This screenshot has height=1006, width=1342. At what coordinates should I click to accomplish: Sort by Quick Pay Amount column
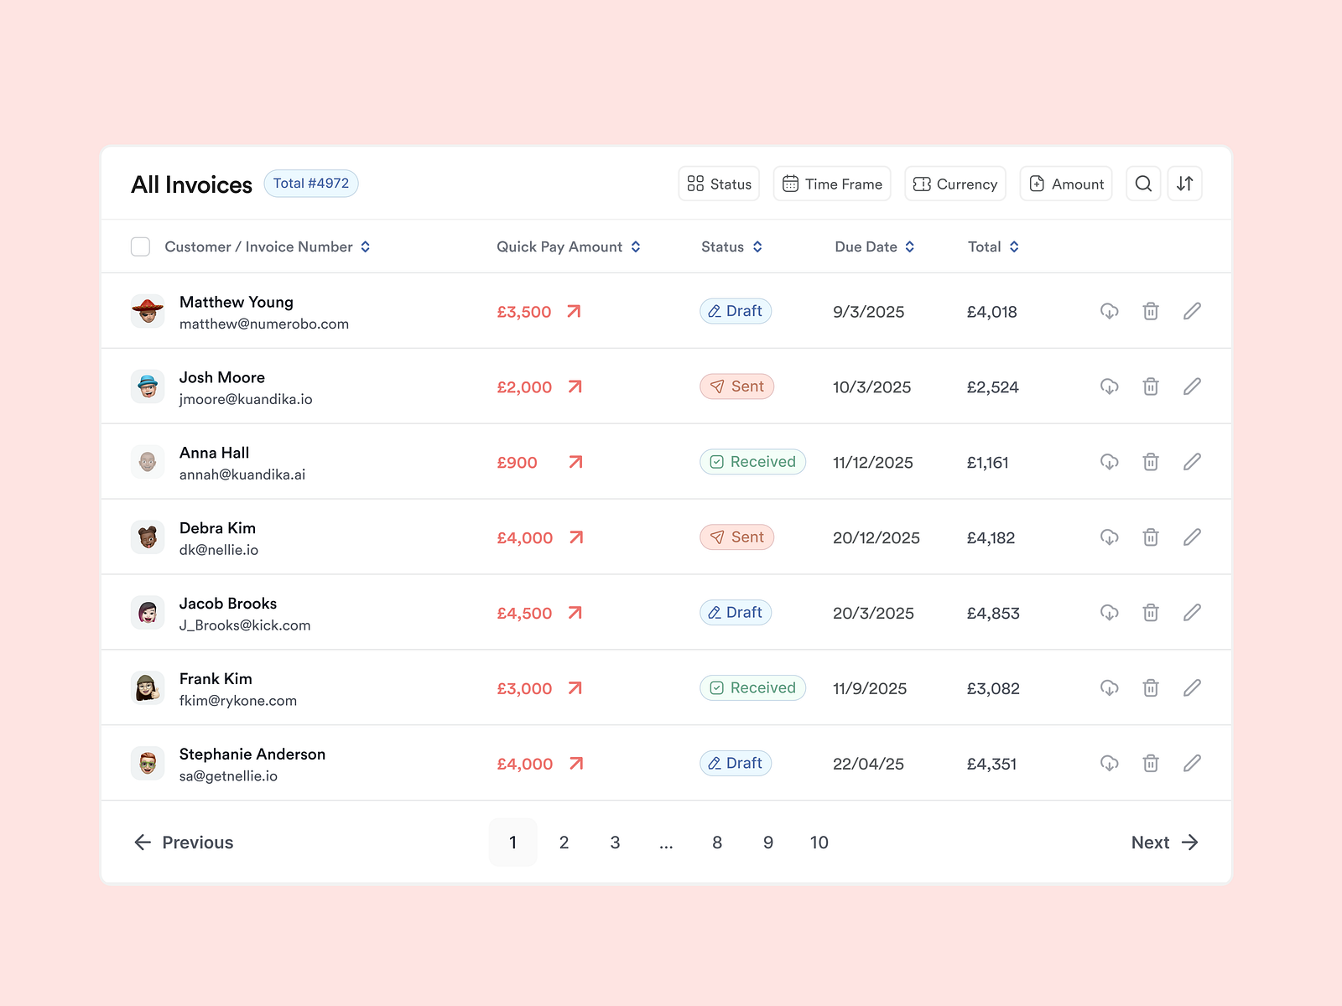[x=637, y=246]
